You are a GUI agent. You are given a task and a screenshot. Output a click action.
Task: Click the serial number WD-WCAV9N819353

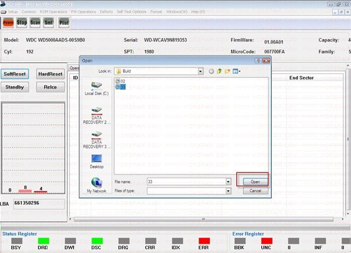click(166, 40)
